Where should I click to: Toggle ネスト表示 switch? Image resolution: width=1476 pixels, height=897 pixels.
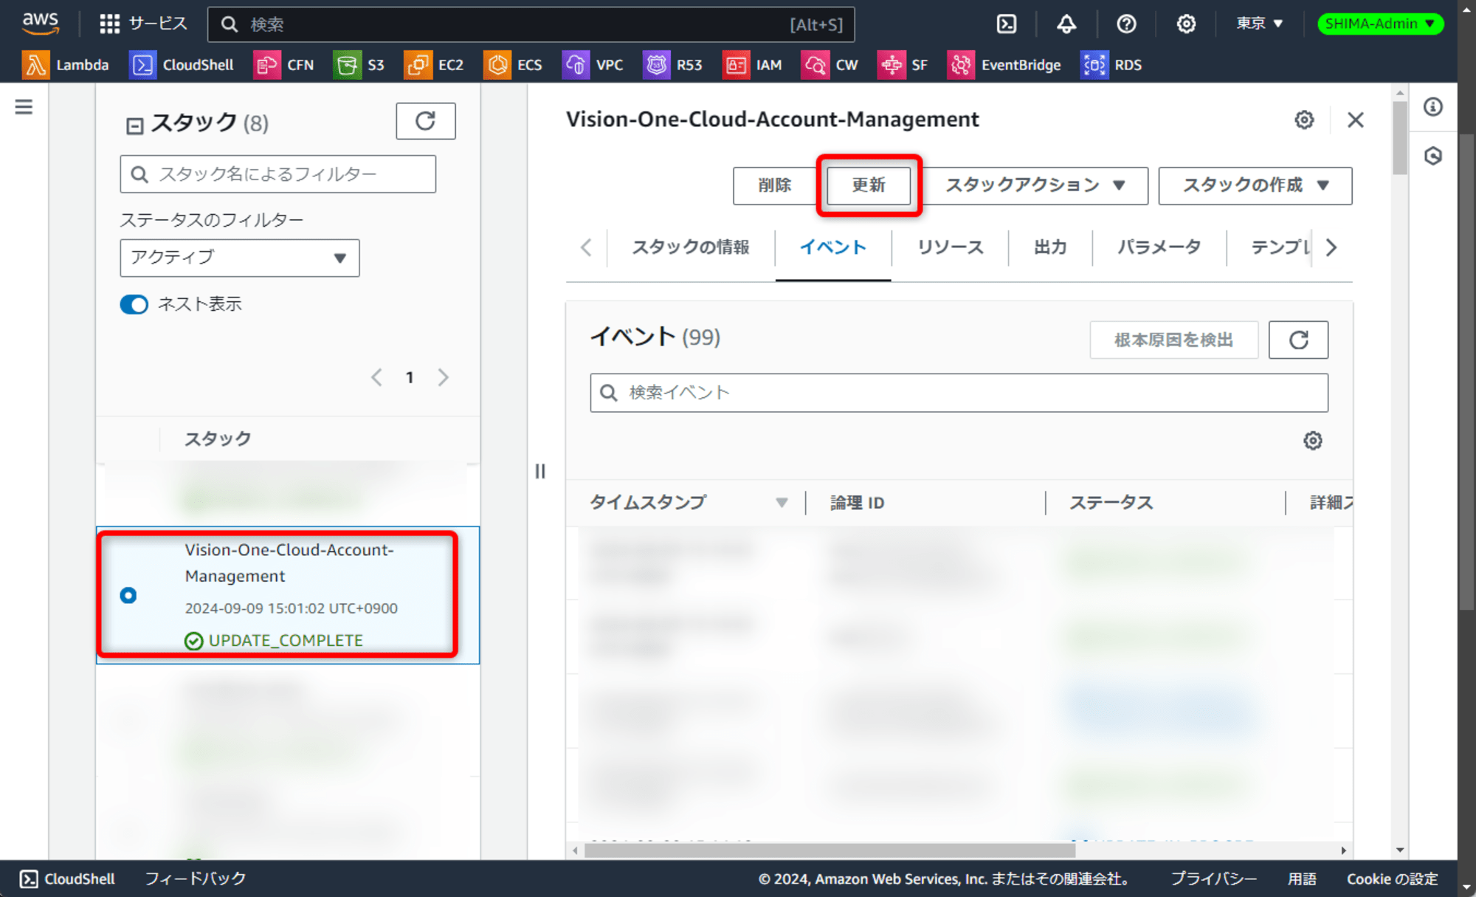[x=134, y=304]
